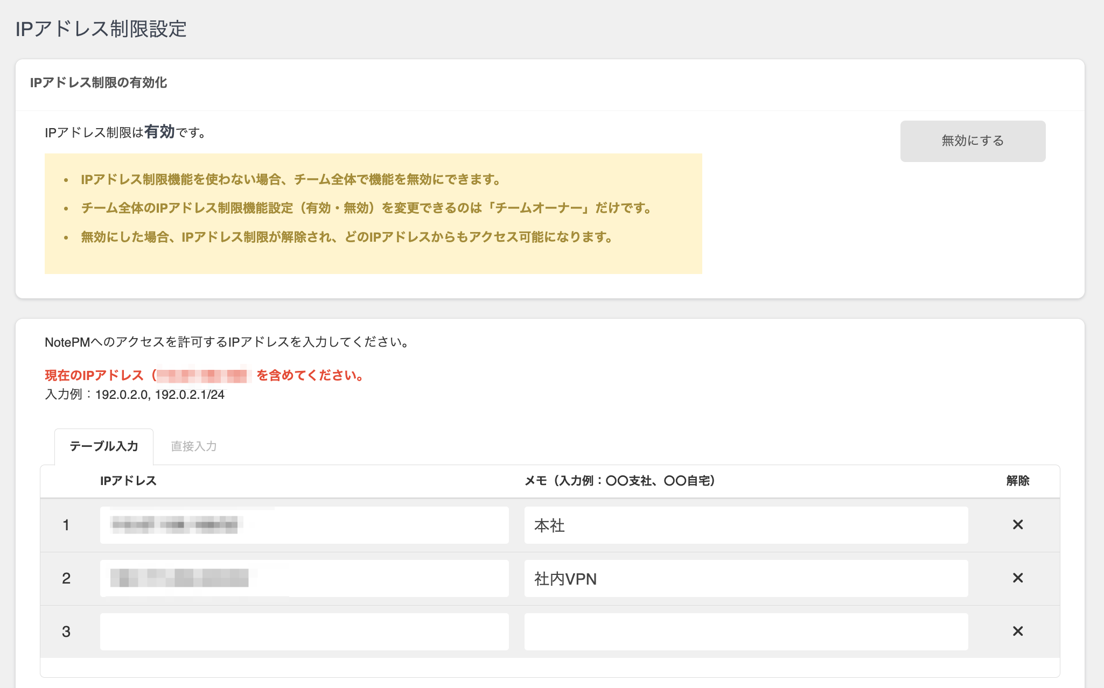Image resolution: width=1104 pixels, height=688 pixels.
Task: Click the IPアドレス column header
Action: pyautogui.click(x=128, y=481)
